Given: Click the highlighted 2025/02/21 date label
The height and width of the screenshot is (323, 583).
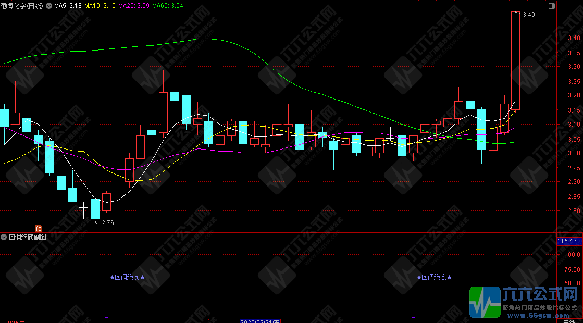Looking at the screenshot, I should click(259, 321).
